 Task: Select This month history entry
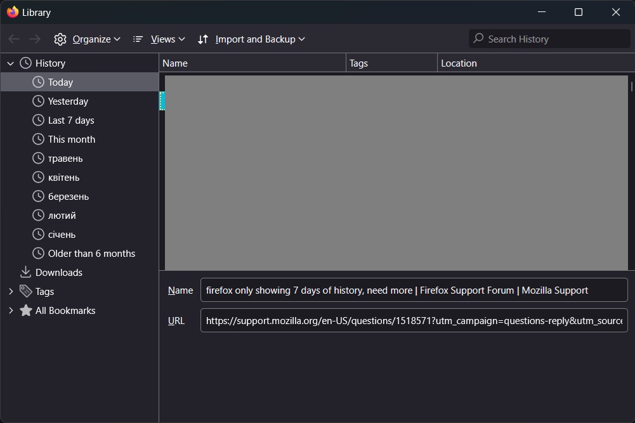click(x=80, y=140)
